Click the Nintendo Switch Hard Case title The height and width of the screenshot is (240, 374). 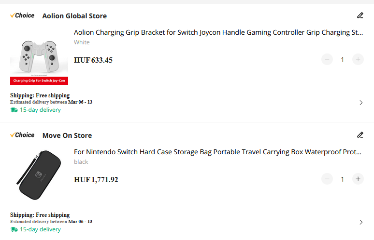(x=218, y=152)
